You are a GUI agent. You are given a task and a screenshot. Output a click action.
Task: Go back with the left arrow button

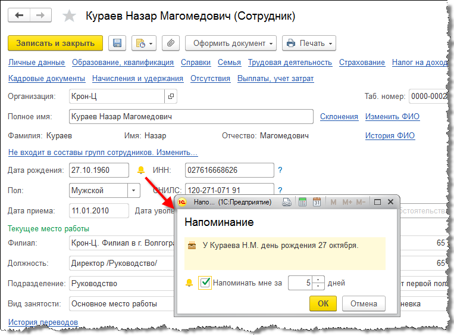tap(19, 15)
